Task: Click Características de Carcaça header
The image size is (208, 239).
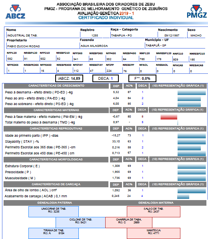Action: pos(56,184)
